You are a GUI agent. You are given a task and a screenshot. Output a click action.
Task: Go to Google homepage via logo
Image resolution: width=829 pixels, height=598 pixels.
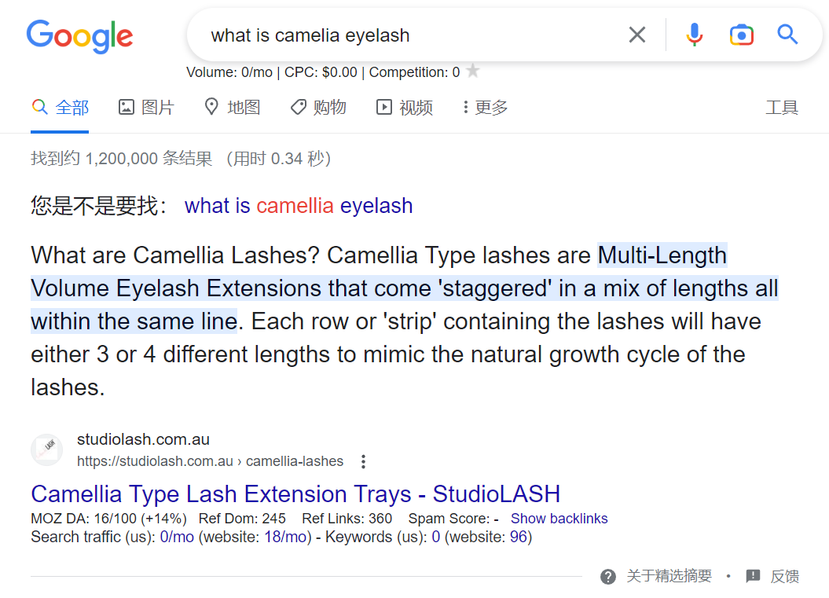pos(80,36)
